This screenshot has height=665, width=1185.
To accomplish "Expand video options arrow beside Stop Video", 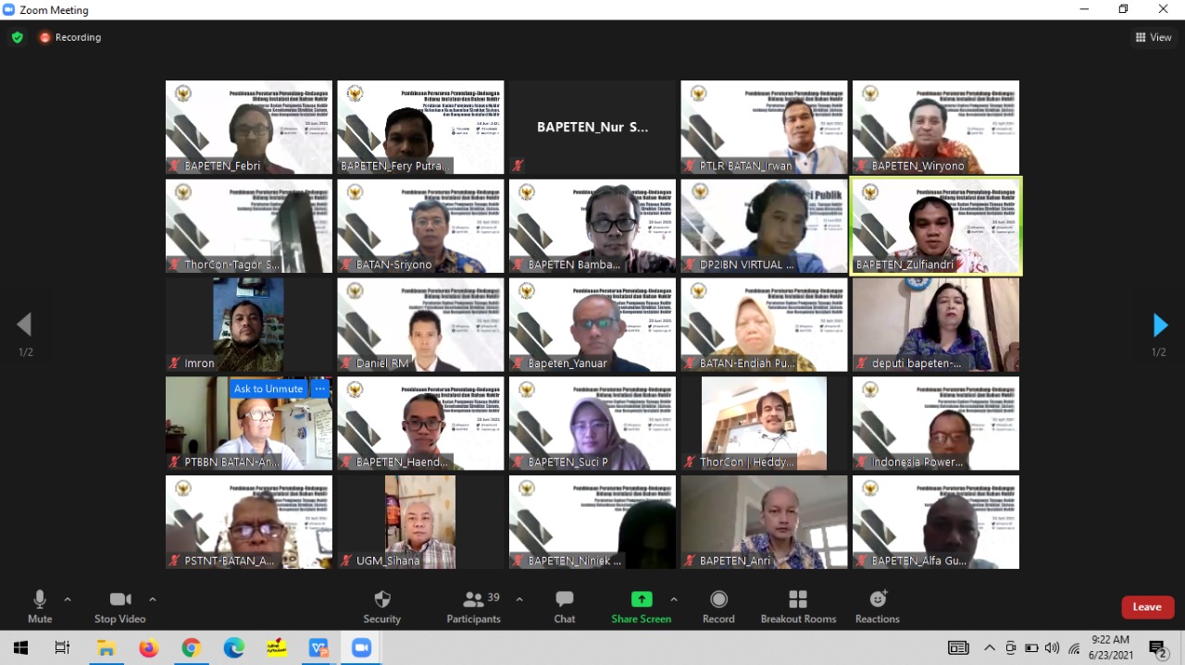I will coord(153,599).
